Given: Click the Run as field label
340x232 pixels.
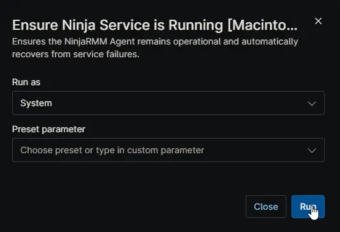Looking at the screenshot, I should [x=26, y=82].
